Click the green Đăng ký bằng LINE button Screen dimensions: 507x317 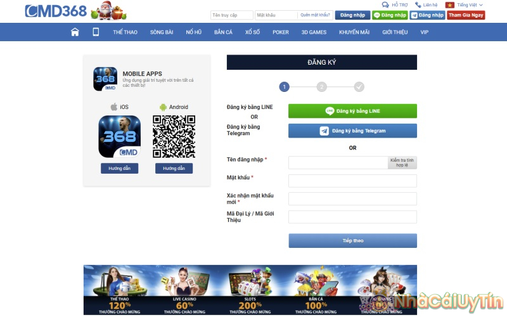tap(352, 111)
